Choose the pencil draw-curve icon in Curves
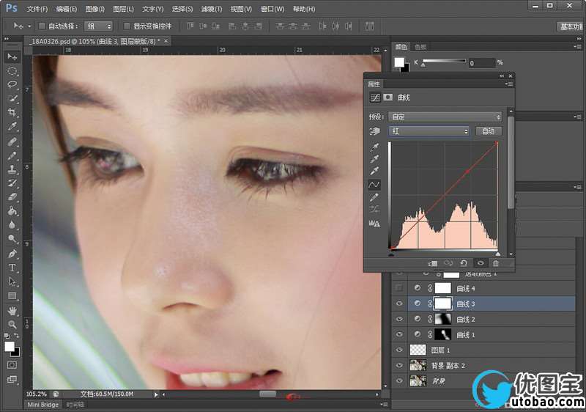586x412 pixels. click(374, 197)
